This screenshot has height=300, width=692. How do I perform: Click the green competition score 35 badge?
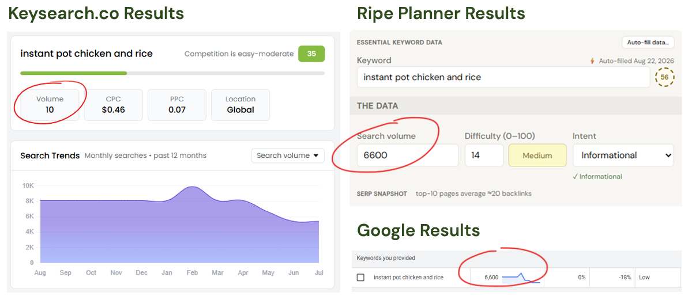(x=311, y=54)
